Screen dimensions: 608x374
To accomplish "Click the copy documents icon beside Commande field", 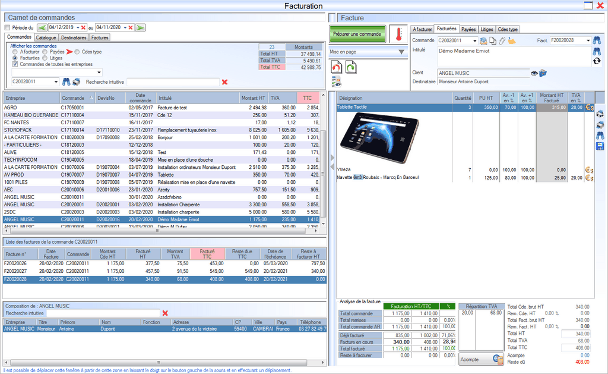I will click(x=493, y=40).
